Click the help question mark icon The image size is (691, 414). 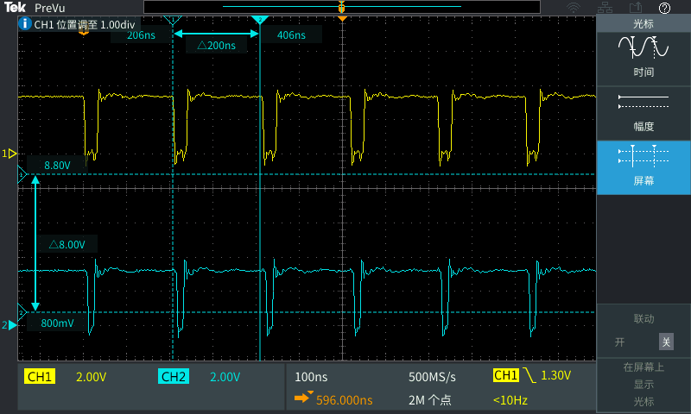pyautogui.click(x=664, y=8)
